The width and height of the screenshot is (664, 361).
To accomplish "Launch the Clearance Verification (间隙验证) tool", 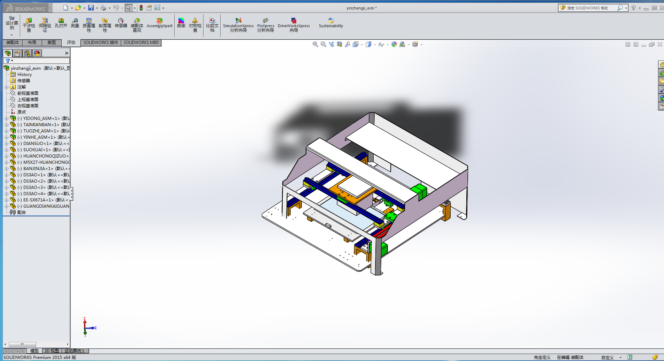I will point(45,25).
